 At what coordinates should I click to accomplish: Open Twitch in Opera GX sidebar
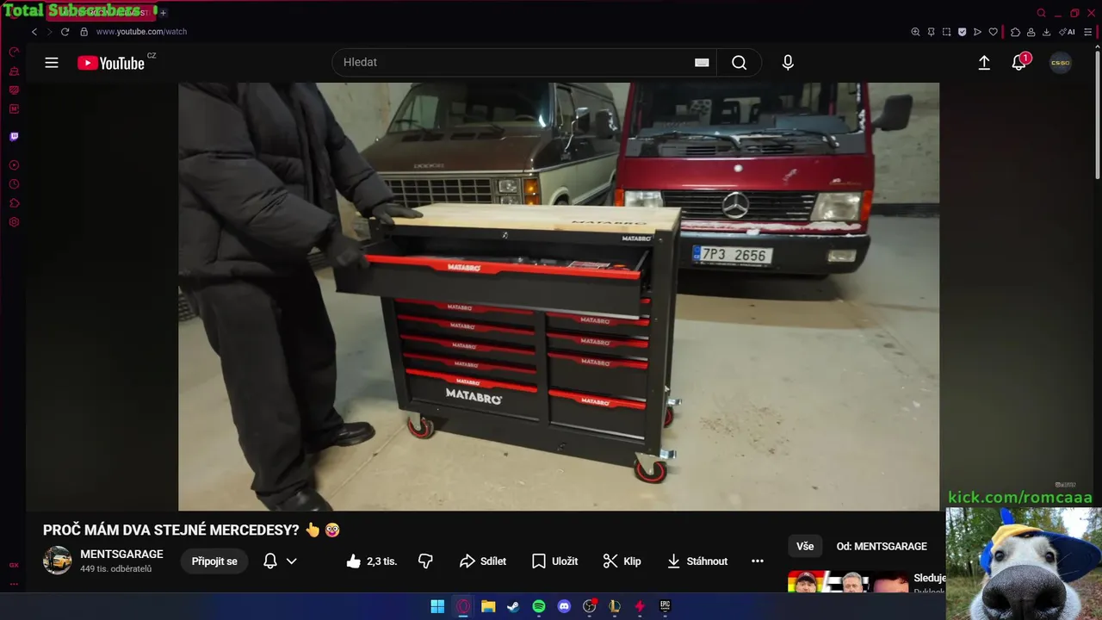click(14, 137)
